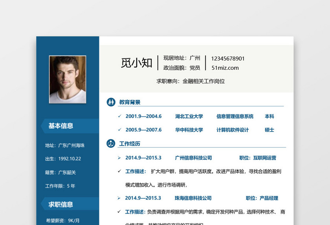Click company 广州信息科技公司
Screen dimensions: 330x225
coord(193,158)
